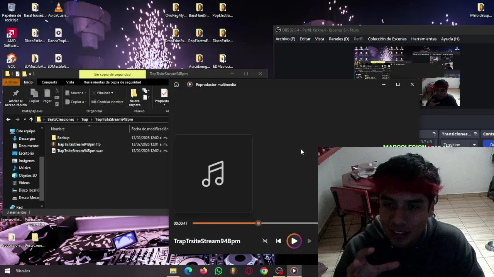The height and width of the screenshot is (277, 494).
Task: Open Herramientas menu in OBS
Action: (x=424, y=39)
